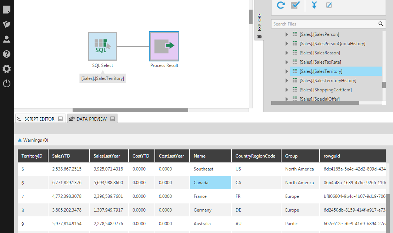The image size is (393, 233).
Task: Click the blue merge arrow icon in toolbar
Action: pos(314,5)
